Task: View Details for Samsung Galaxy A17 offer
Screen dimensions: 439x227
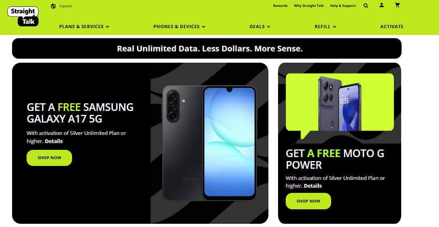Action: [54, 141]
